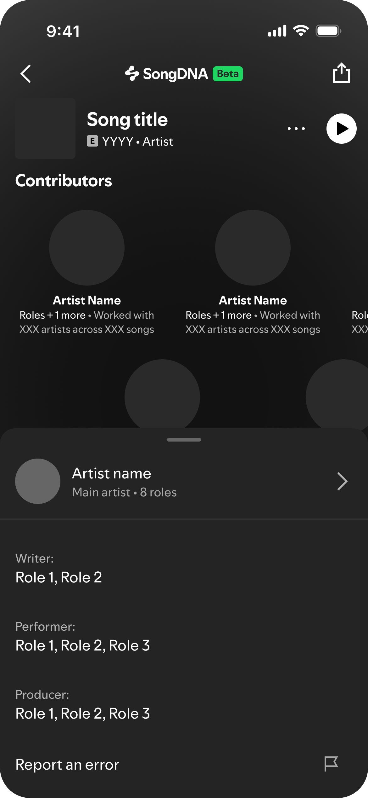Open the second contributor's avatar circle
This screenshot has width=368, height=798.
point(253,248)
